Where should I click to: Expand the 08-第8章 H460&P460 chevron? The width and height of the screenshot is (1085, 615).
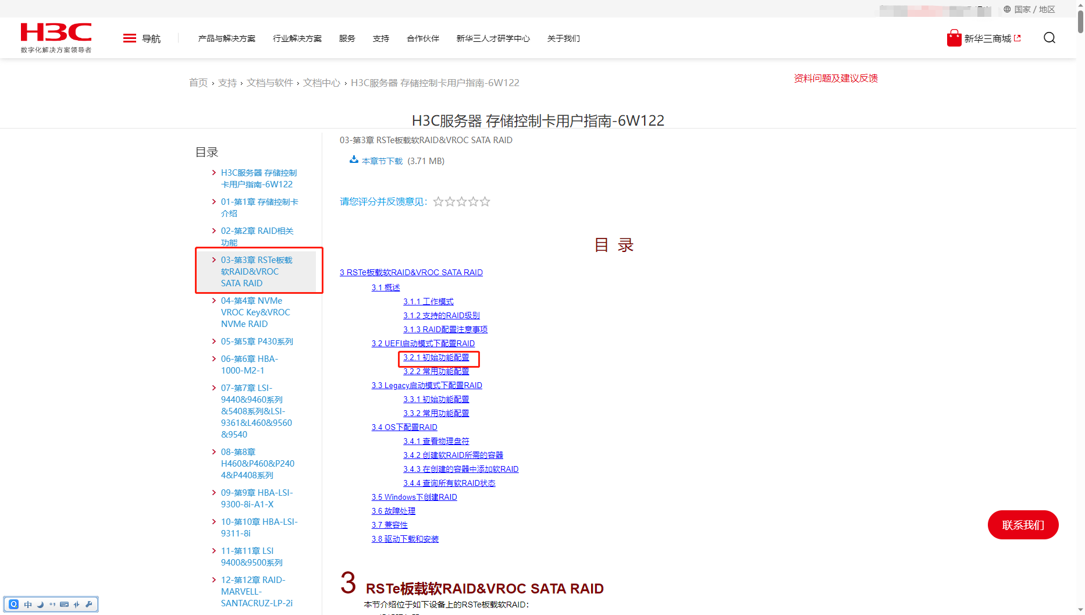coord(214,452)
